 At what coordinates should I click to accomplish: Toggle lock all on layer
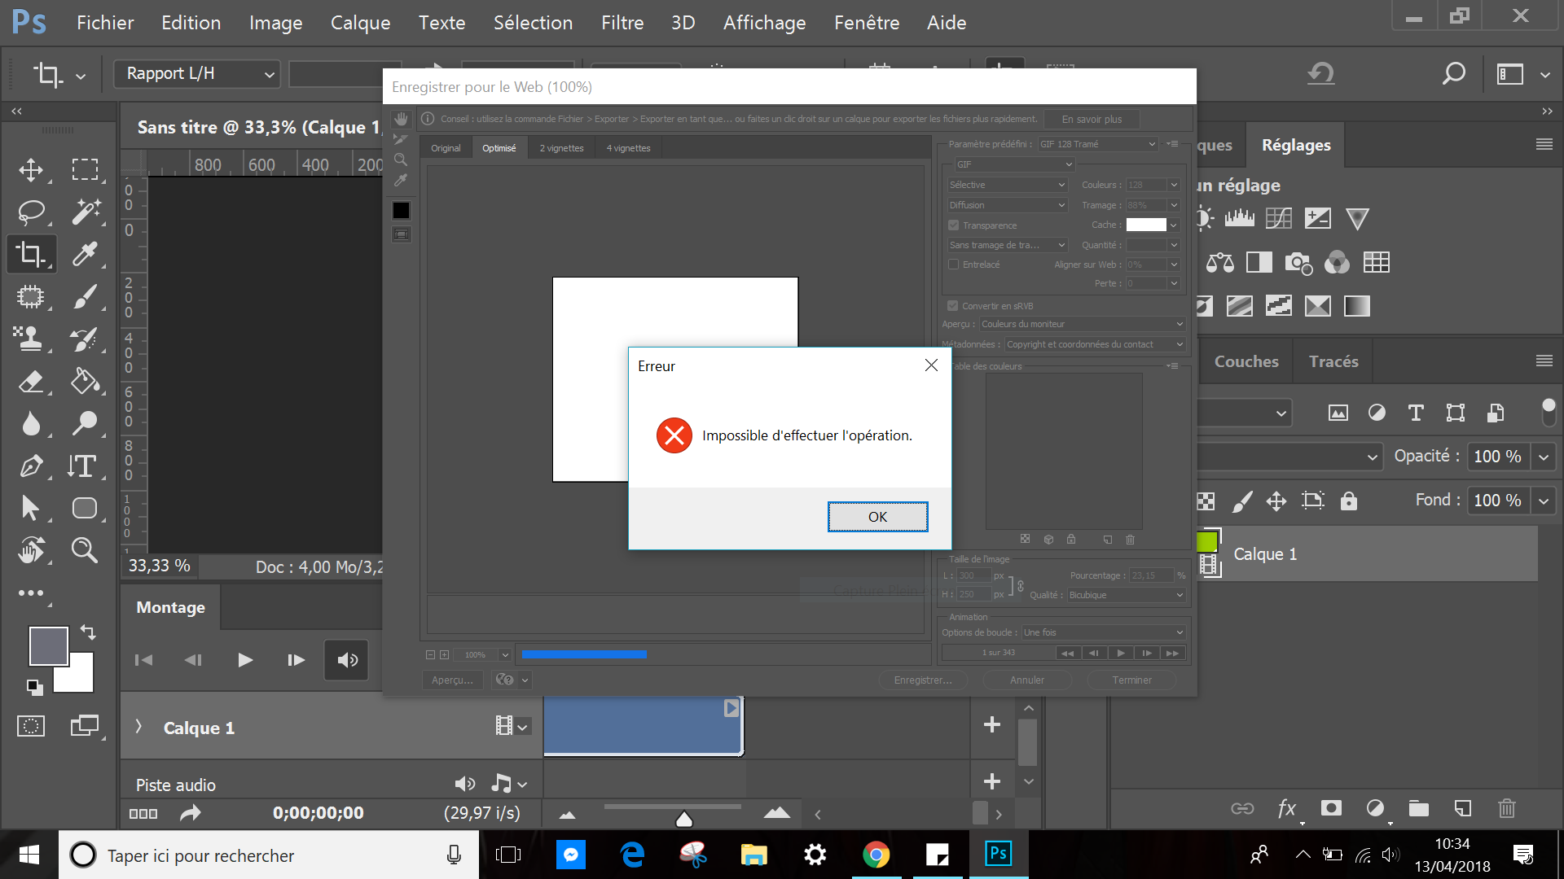[1349, 501]
